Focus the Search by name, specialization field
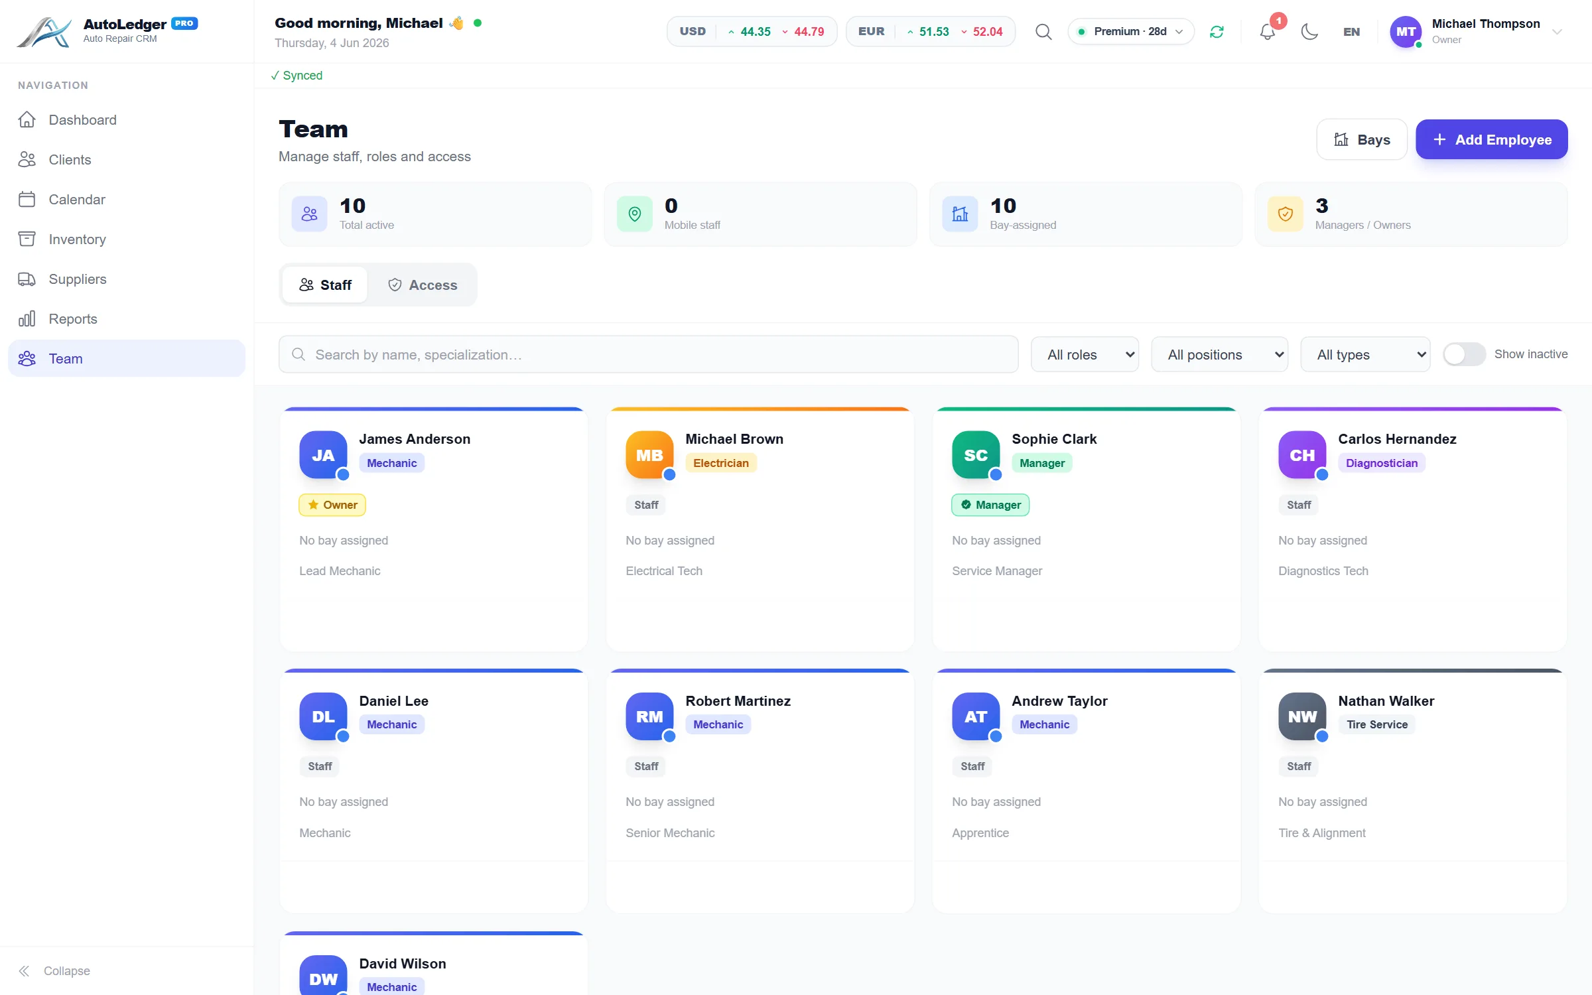Screen dimensions: 1592x995 (x=648, y=354)
